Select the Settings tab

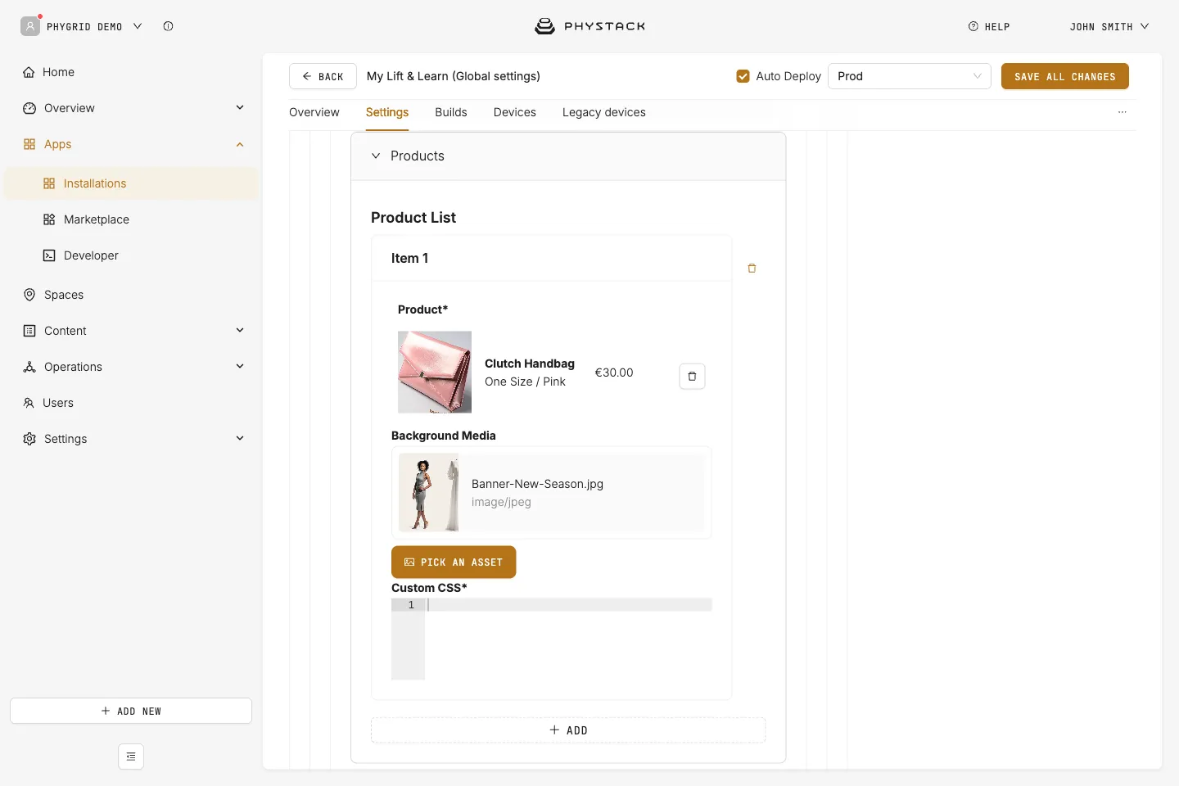tap(387, 112)
